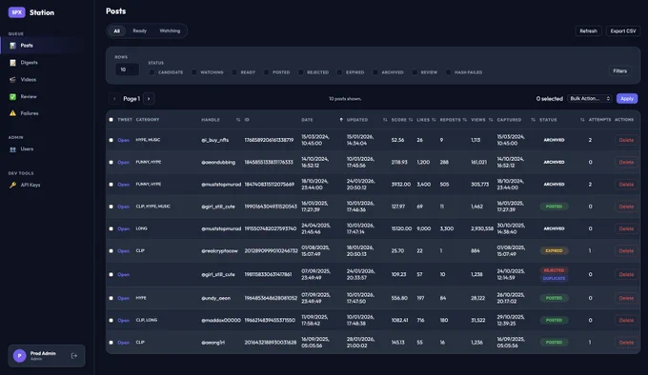The height and width of the screenshot is (375, 648).
Task: Open Failures in the sidebar
Action: click(x=30, y=113)
